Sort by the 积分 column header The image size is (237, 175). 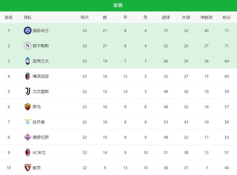(227, 17)
